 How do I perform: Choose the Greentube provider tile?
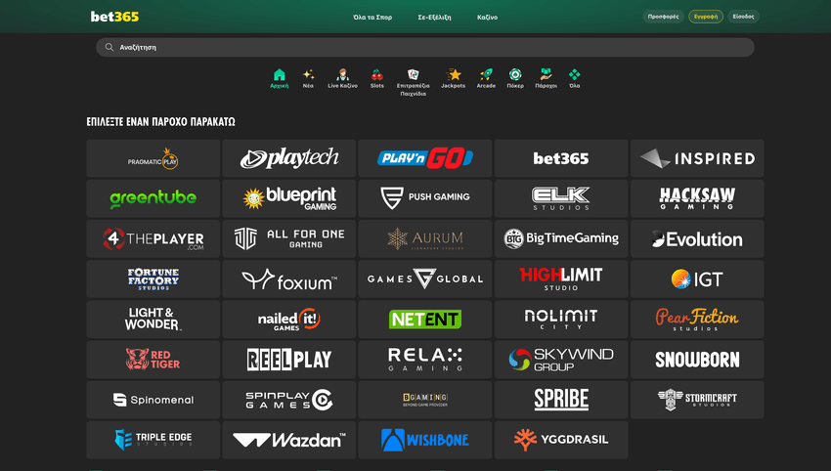point(153,198)
